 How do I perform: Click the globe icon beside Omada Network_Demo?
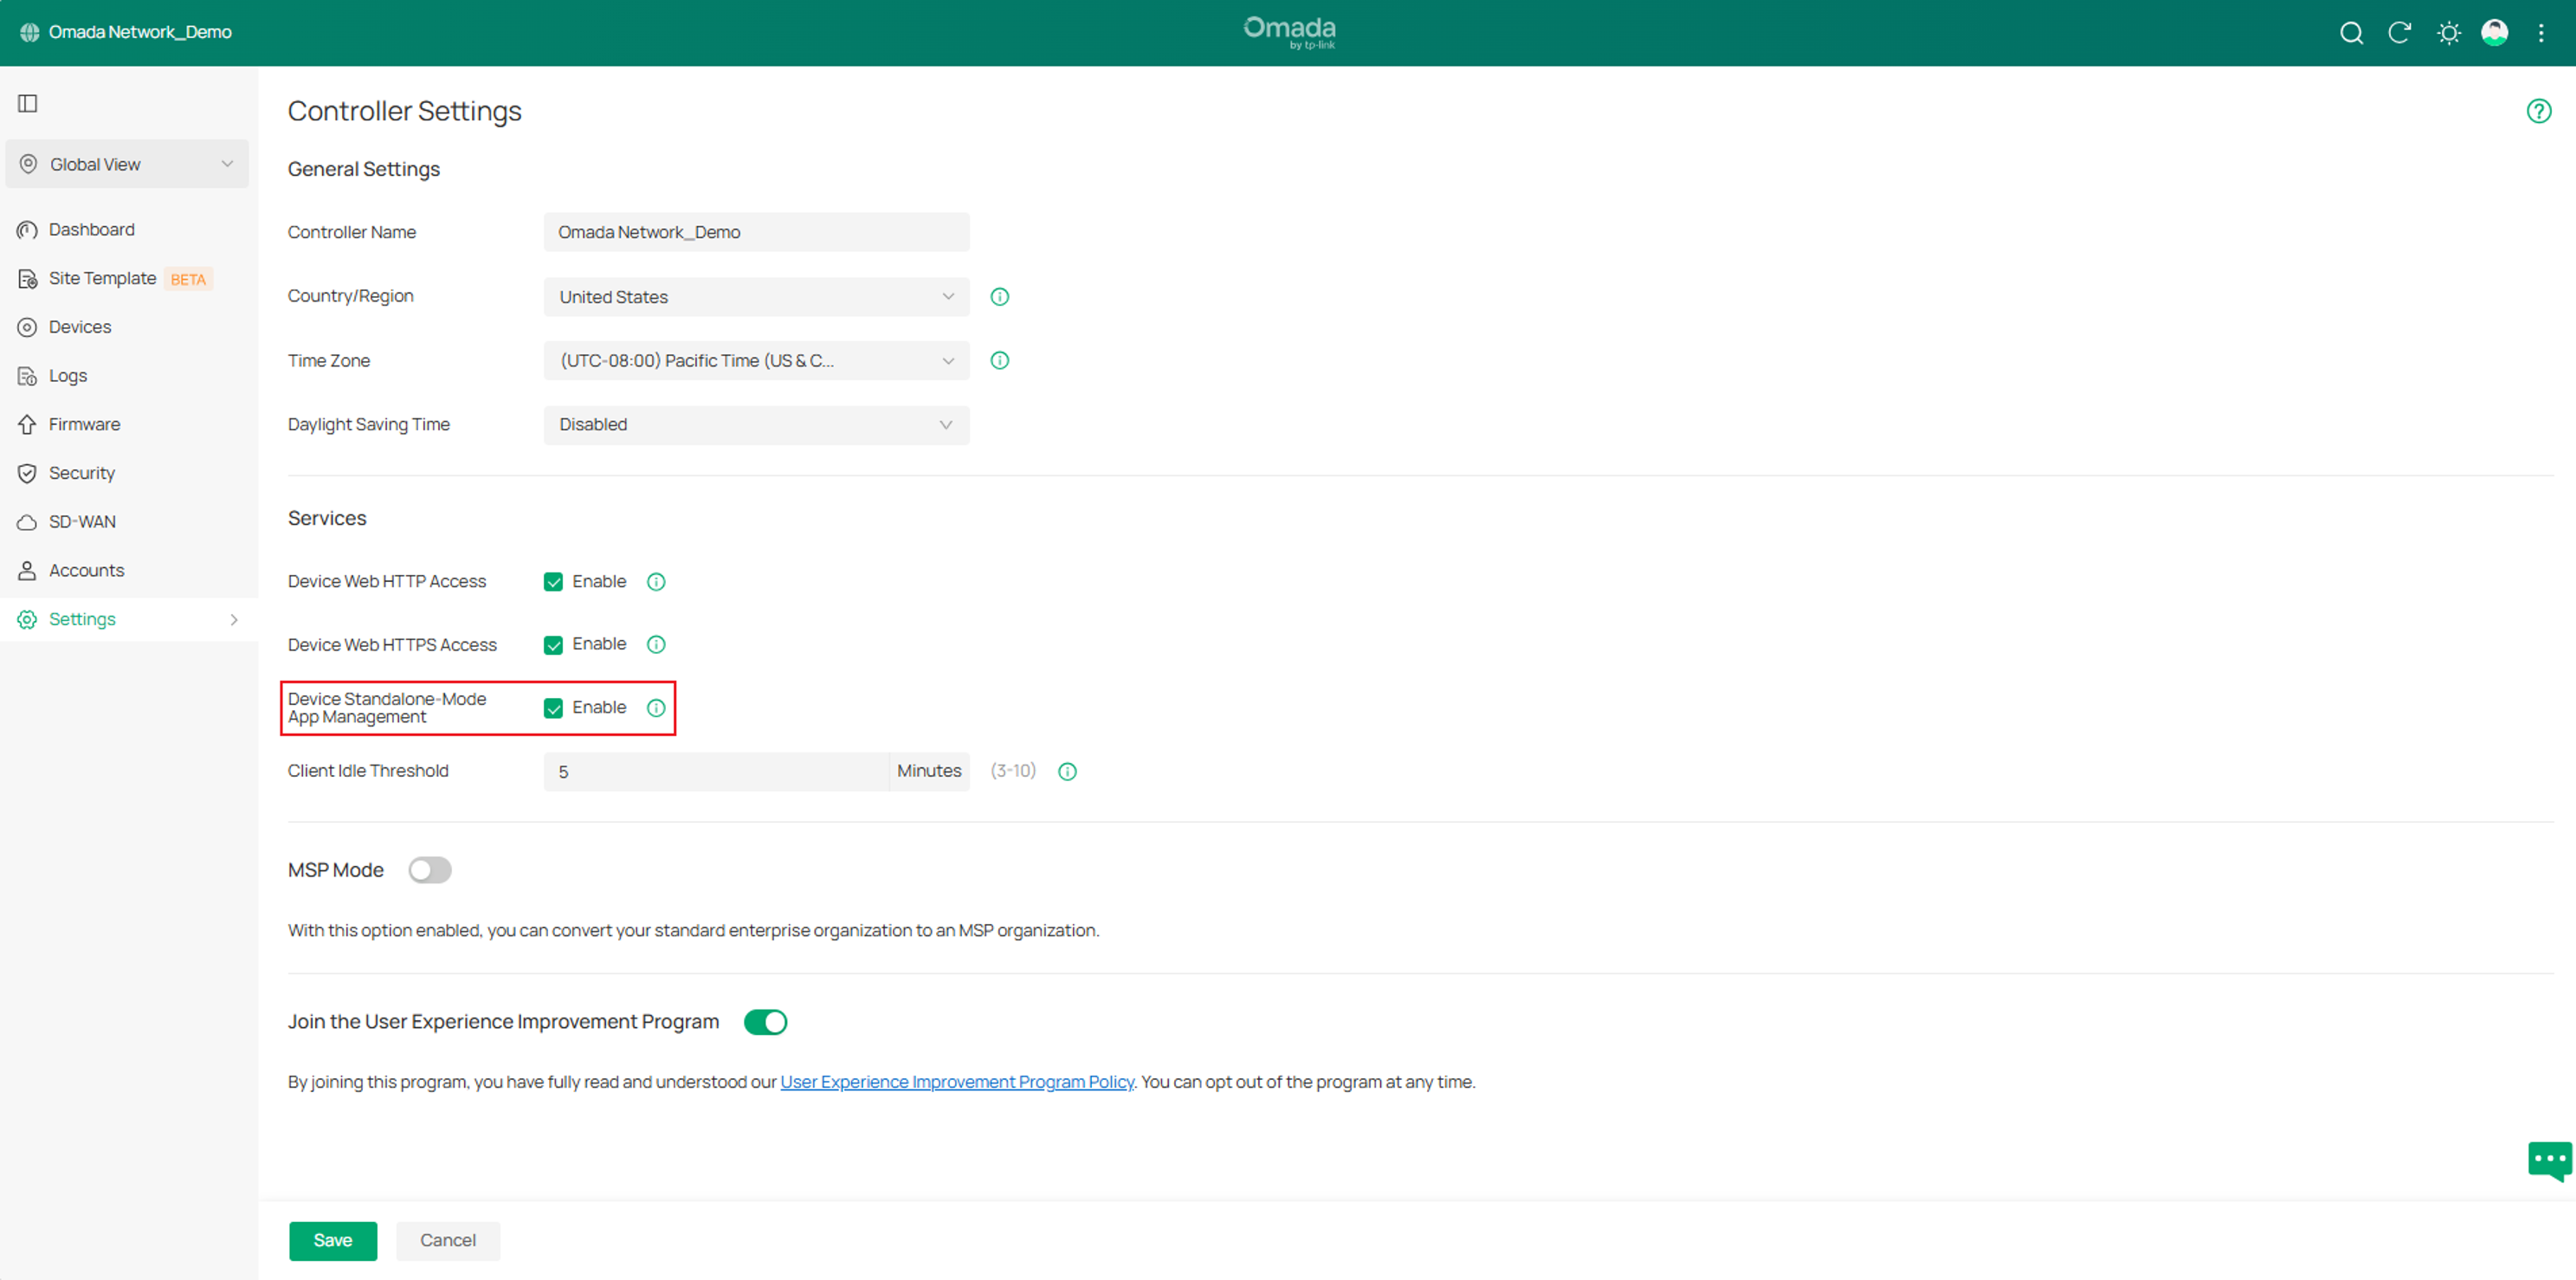click(29, 32)
